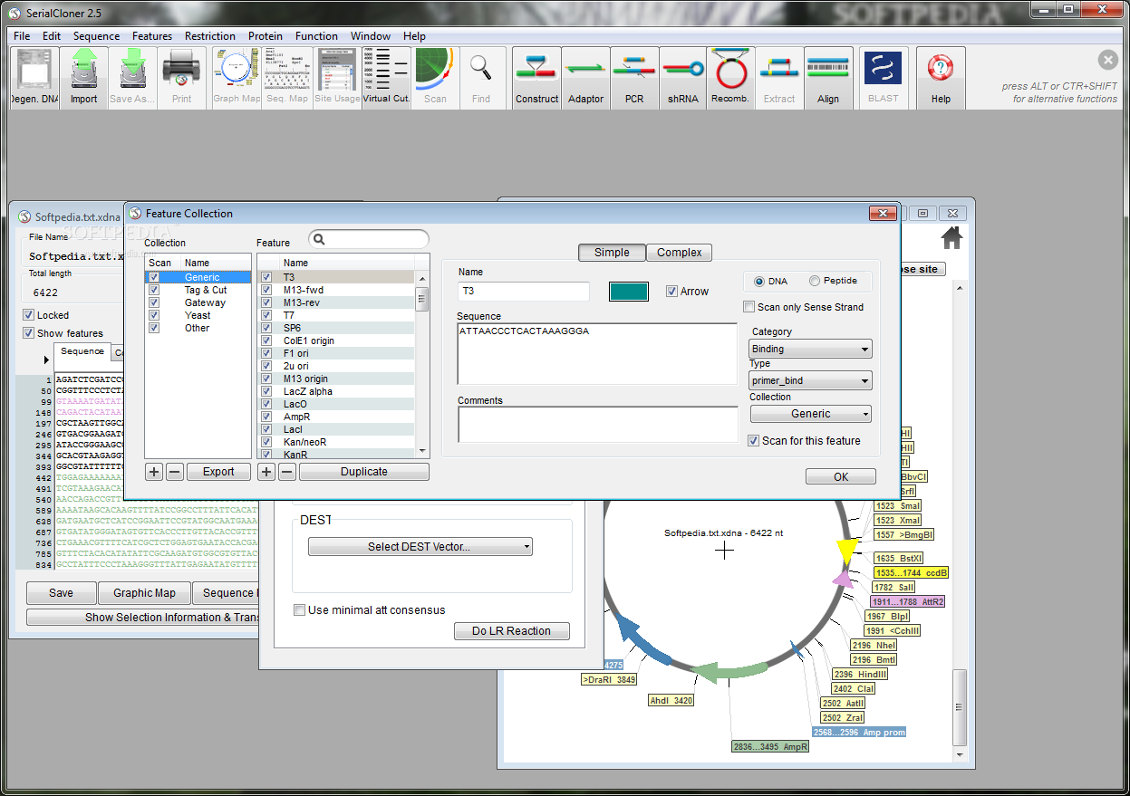Open the Help lifebuoy icon
This screenshot has width=1130, height=796.
tap(941, 78)
